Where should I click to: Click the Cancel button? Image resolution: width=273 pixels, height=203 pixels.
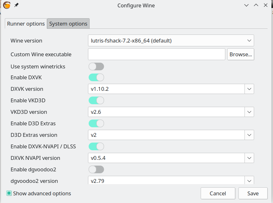click(x=218, y=193)
